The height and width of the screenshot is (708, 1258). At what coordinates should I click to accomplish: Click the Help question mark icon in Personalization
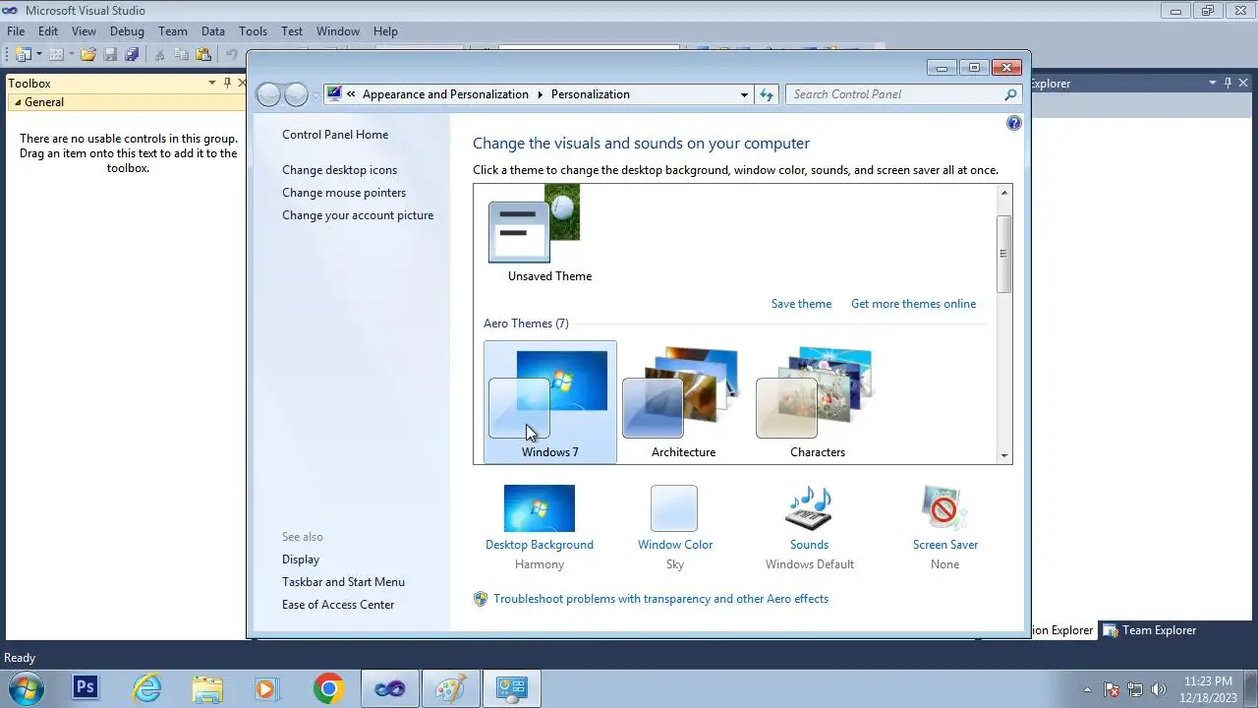[1014, 123]
